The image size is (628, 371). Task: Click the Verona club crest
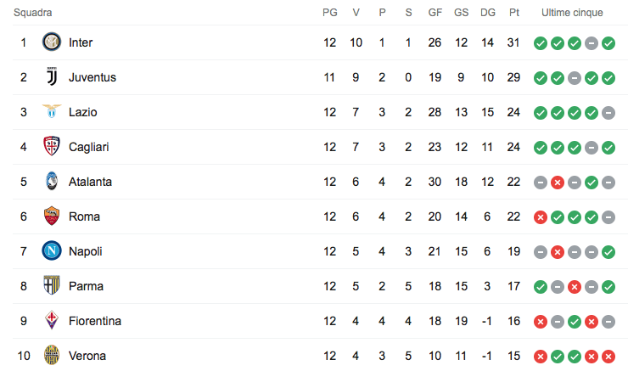(x=52, y=355)
